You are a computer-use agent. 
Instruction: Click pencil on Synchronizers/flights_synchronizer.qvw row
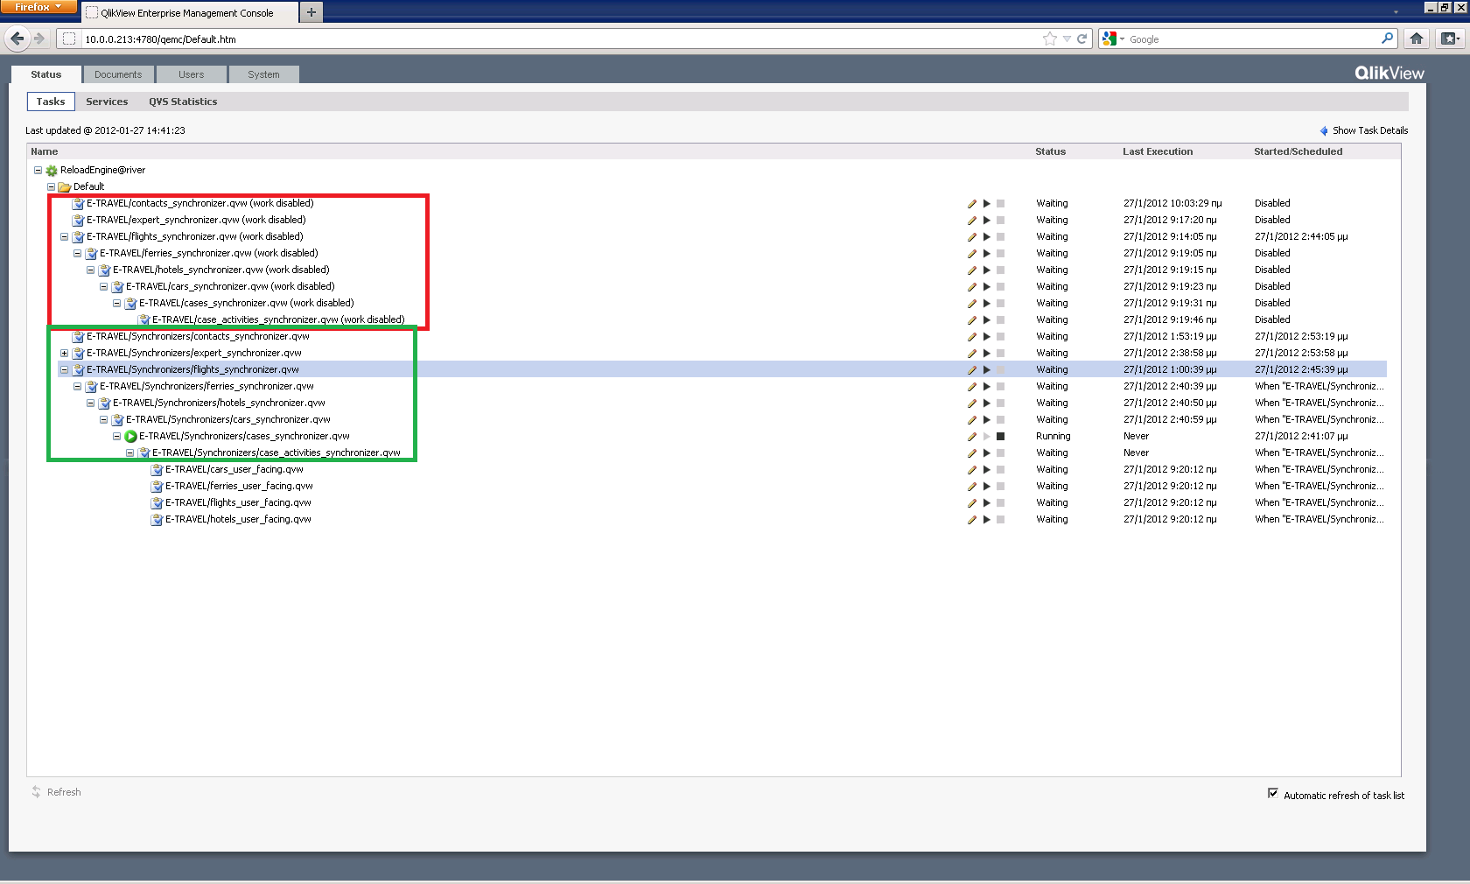click(x=971, y=370)
